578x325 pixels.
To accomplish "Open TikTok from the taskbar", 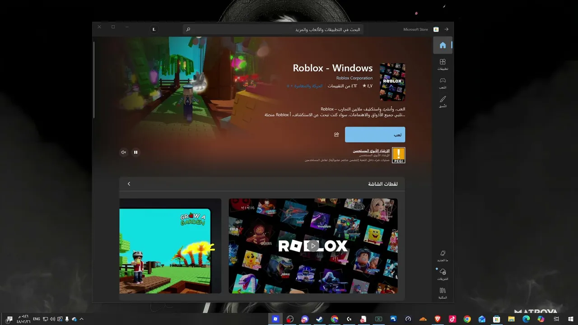I will (x=452, y=319).
